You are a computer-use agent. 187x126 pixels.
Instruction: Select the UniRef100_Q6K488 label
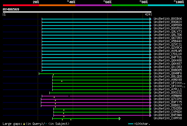point(168,60)
